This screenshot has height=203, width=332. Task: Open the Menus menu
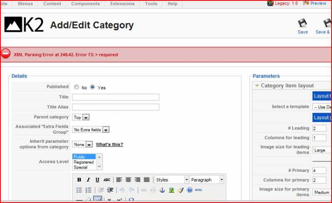click(25, 4)
